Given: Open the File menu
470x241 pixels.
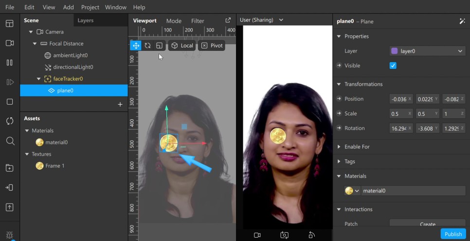Looking at the screenshot, I should (x=10, y=7).
